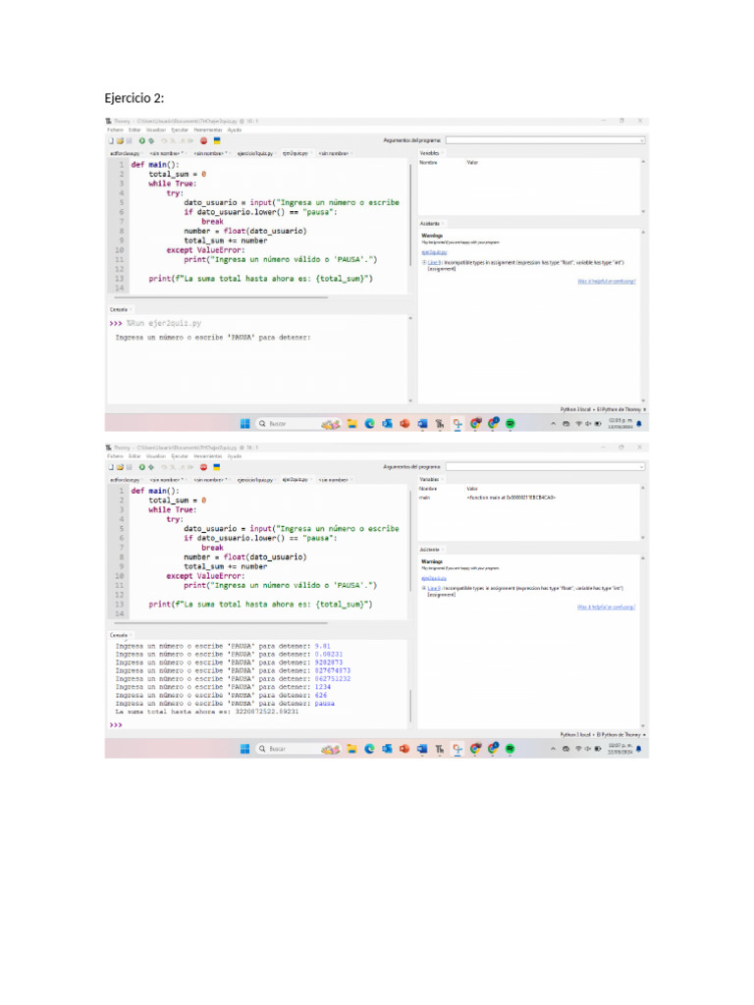Open Editar menu in top Thonny window
754x1005 pixels.
pos(135,131)
